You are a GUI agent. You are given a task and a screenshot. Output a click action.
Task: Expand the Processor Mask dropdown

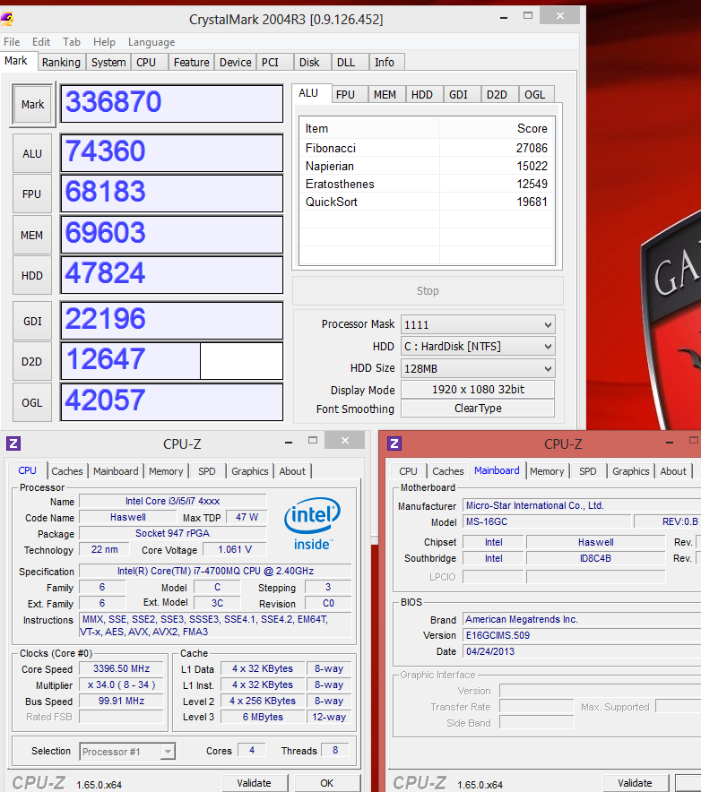pyautogui.click(x=478, y=325)
